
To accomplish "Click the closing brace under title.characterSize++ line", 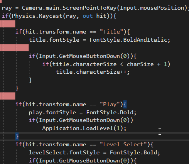I will coord(30,80).
